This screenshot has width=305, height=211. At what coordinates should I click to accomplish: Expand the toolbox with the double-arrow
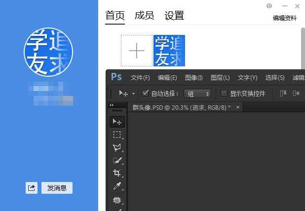[x=112, y=105]
